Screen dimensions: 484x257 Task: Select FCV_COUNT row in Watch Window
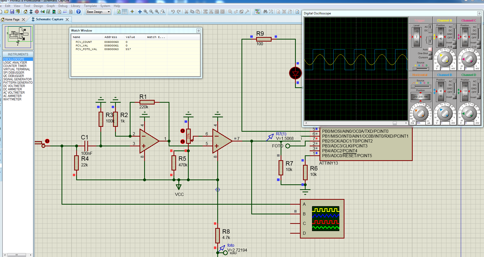coord(135,42)
